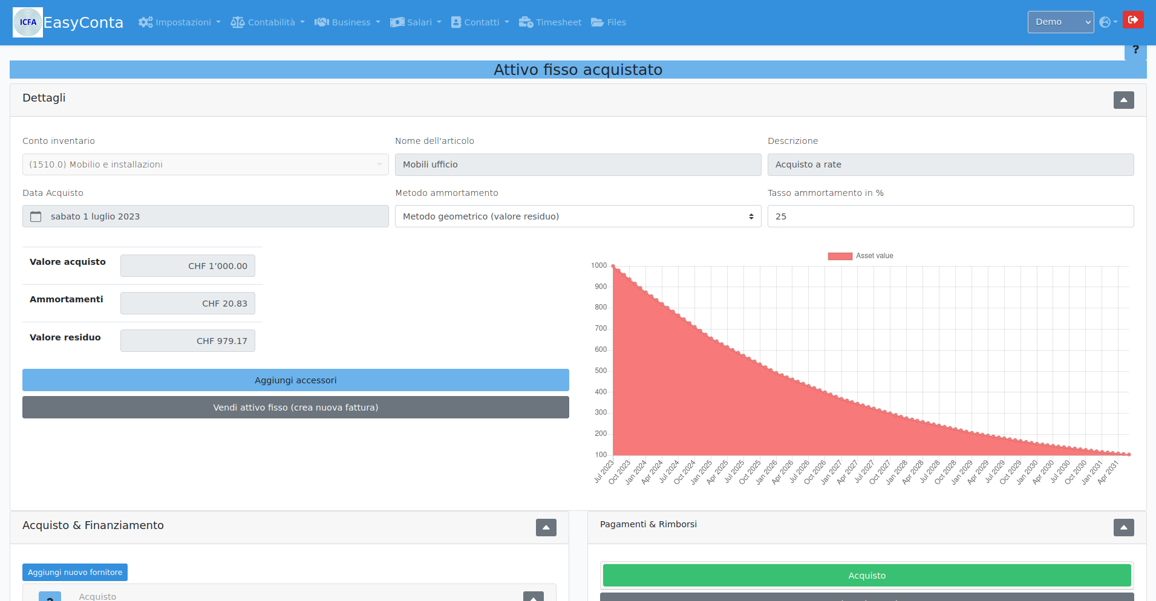Open the Salari menu
The height and width of the screenshot is (601, 1156).
tap(416, 22)
